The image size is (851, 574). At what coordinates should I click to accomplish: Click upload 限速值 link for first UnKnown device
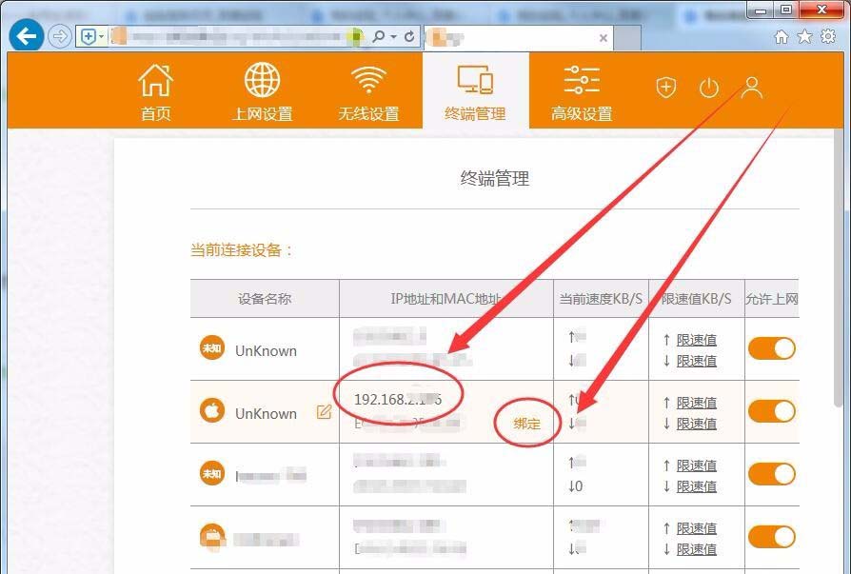[x=696, y=340]
